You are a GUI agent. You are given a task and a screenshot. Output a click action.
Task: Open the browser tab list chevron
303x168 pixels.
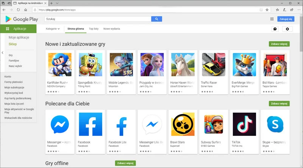(57, 3)
